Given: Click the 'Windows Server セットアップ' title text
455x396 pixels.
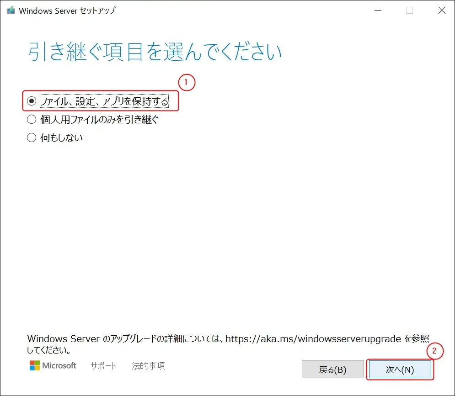Looking at the screenshot, I should tap(67, 11).
